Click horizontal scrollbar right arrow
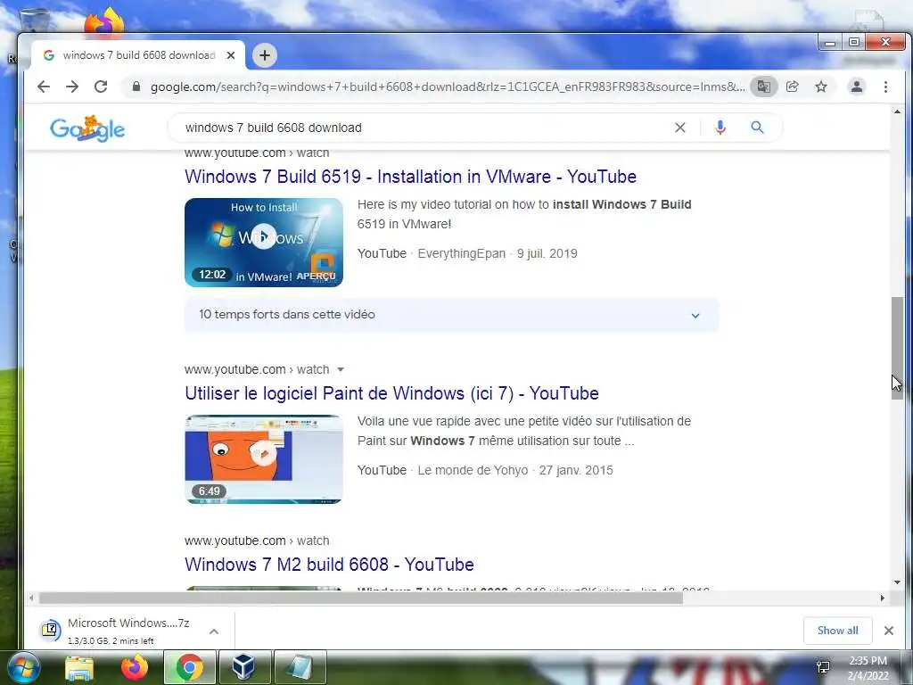913x685 pixels. [882, 598]
